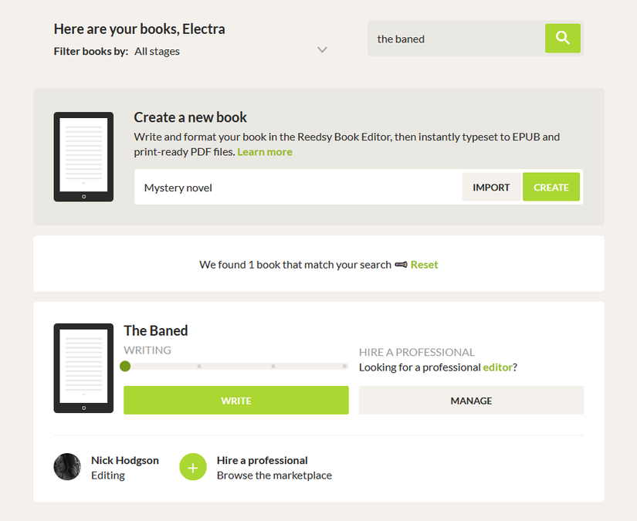Click the pointing hand icon beside Reset
637x521 pixels.
401,264
